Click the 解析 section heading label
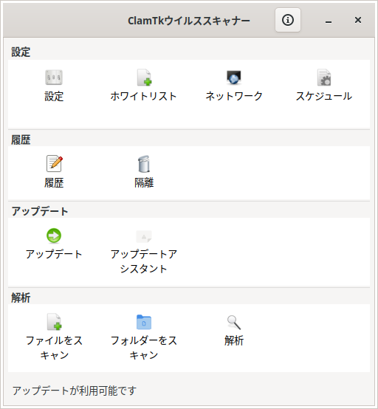Image resolution: width=378 pixels, height=409 pixels. (x=21, y=298)
